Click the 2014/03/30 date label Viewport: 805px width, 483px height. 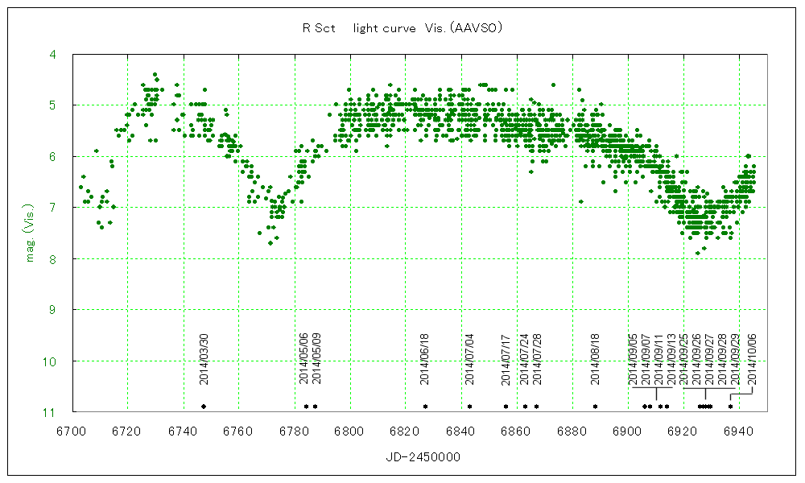point(204,358)
